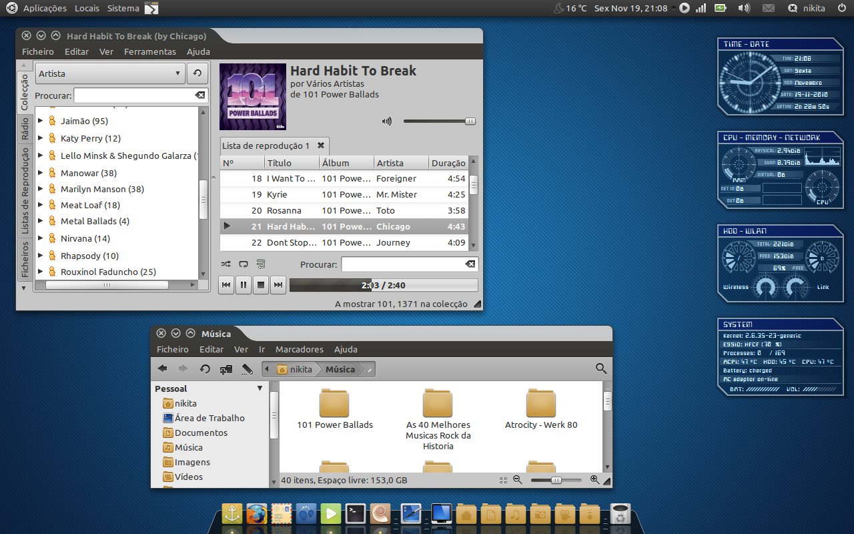Sort playlist by the Artista column

(400, 163)
